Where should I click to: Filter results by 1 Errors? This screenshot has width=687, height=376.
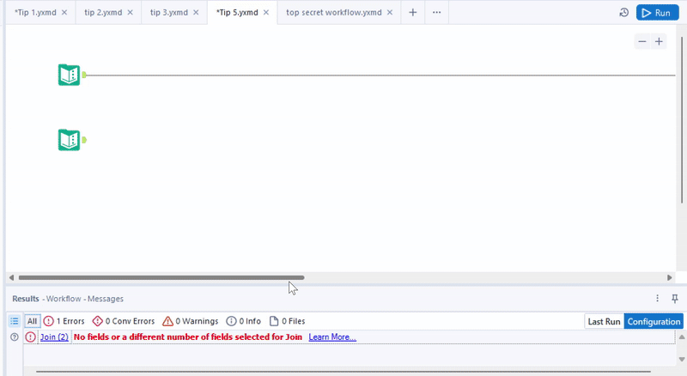click(x=64, y=321)
